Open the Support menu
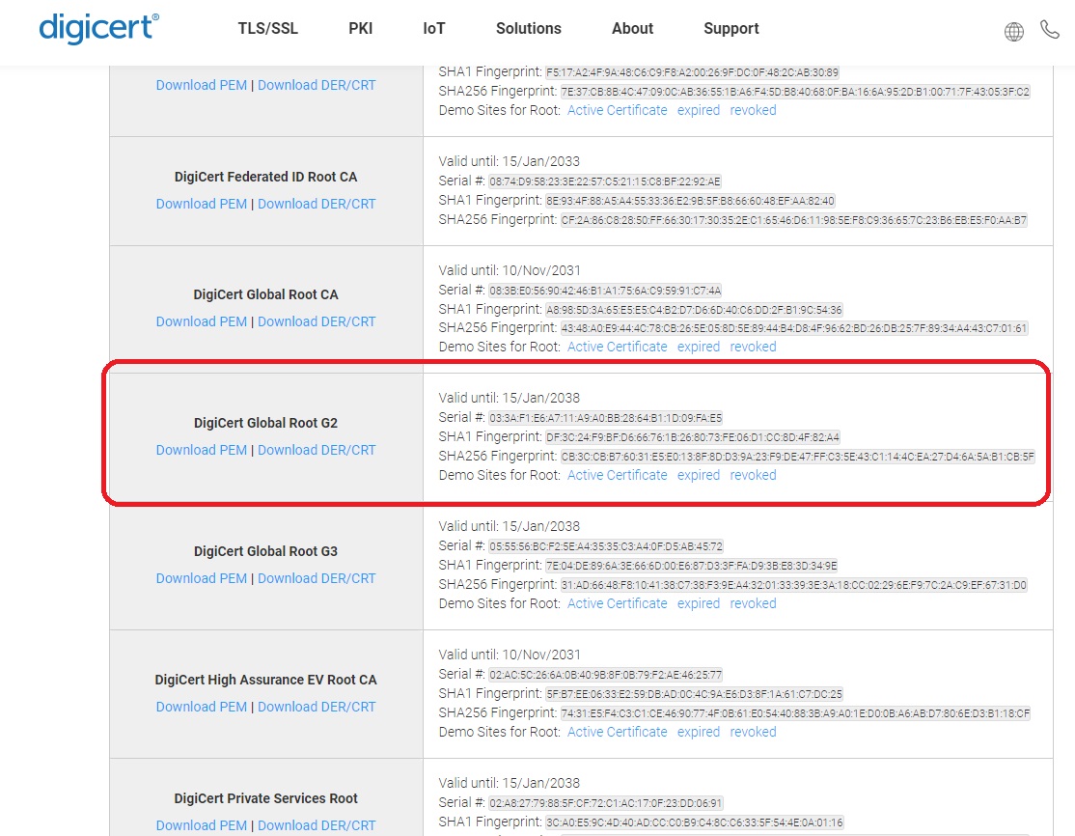Viewport: 1075px width, 836px height. tap(730, 29)
